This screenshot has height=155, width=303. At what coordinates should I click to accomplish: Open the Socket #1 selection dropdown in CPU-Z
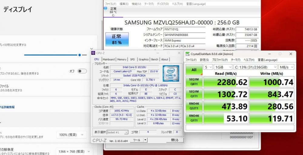(x=117, y=132)
